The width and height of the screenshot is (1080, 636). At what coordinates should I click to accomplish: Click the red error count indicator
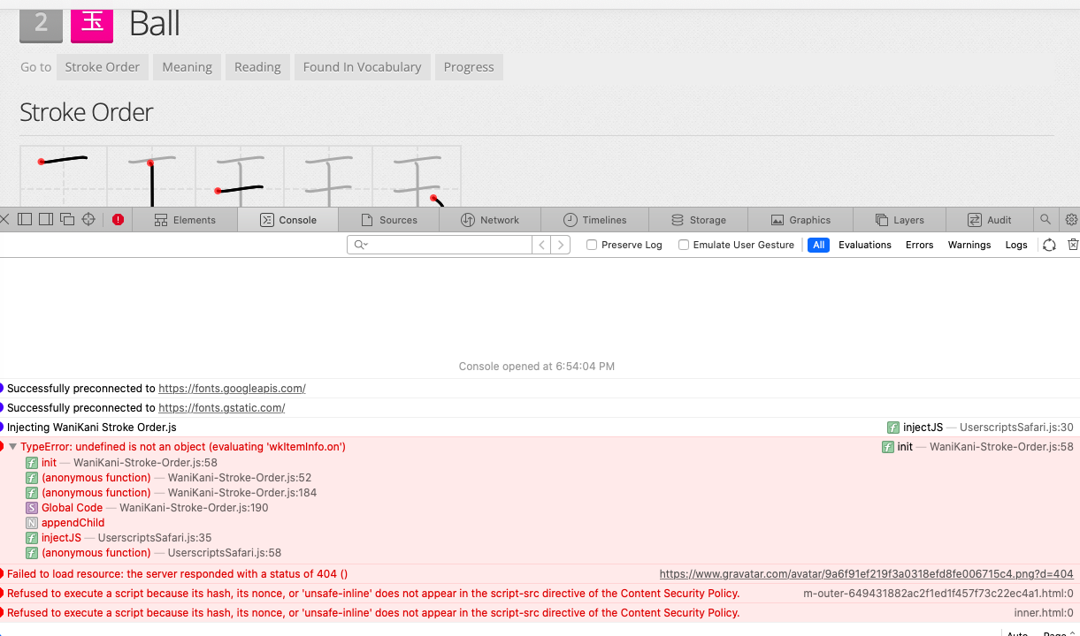pyautogui.click(x=118, y=220)
